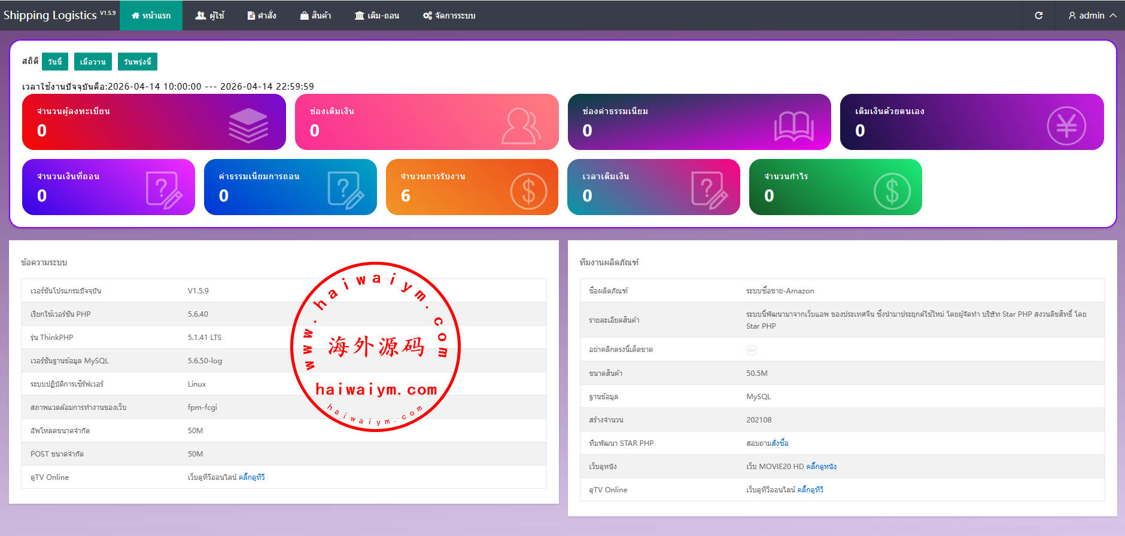The image size is (1125, 536).
Task: Click the stacked layers icon on registered users card
Action: point(248,125)
